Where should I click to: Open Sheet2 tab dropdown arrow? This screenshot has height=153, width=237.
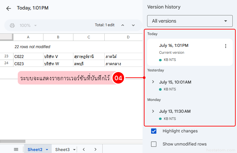tap(47, 149)
